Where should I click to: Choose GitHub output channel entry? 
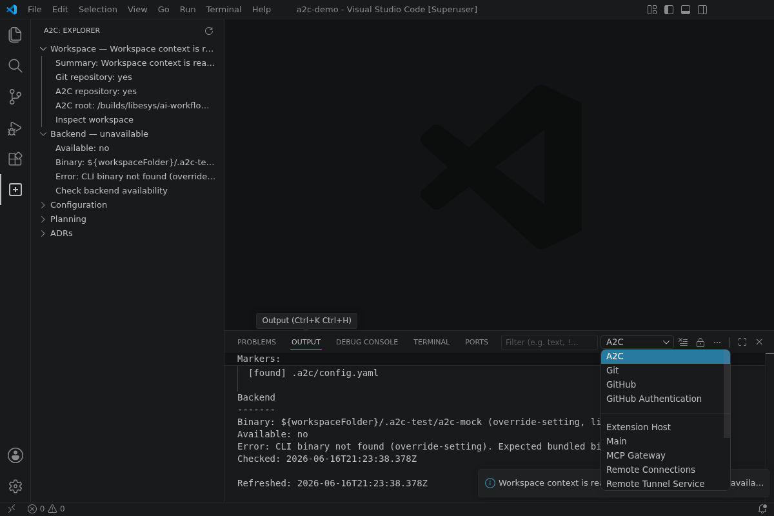(x=662, y=384)
